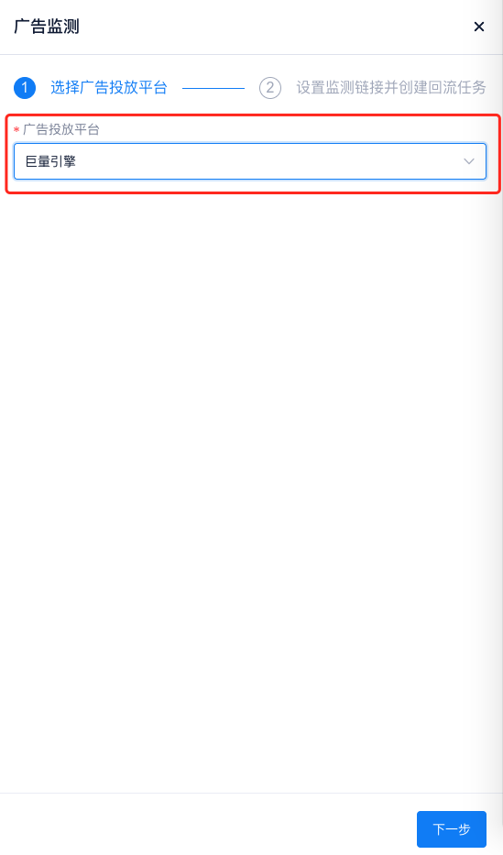The width and height of the screenshot is (503, 855).
Task: Jump to step 设置监测链接并创建回流任务
Action: click(391, 87)
